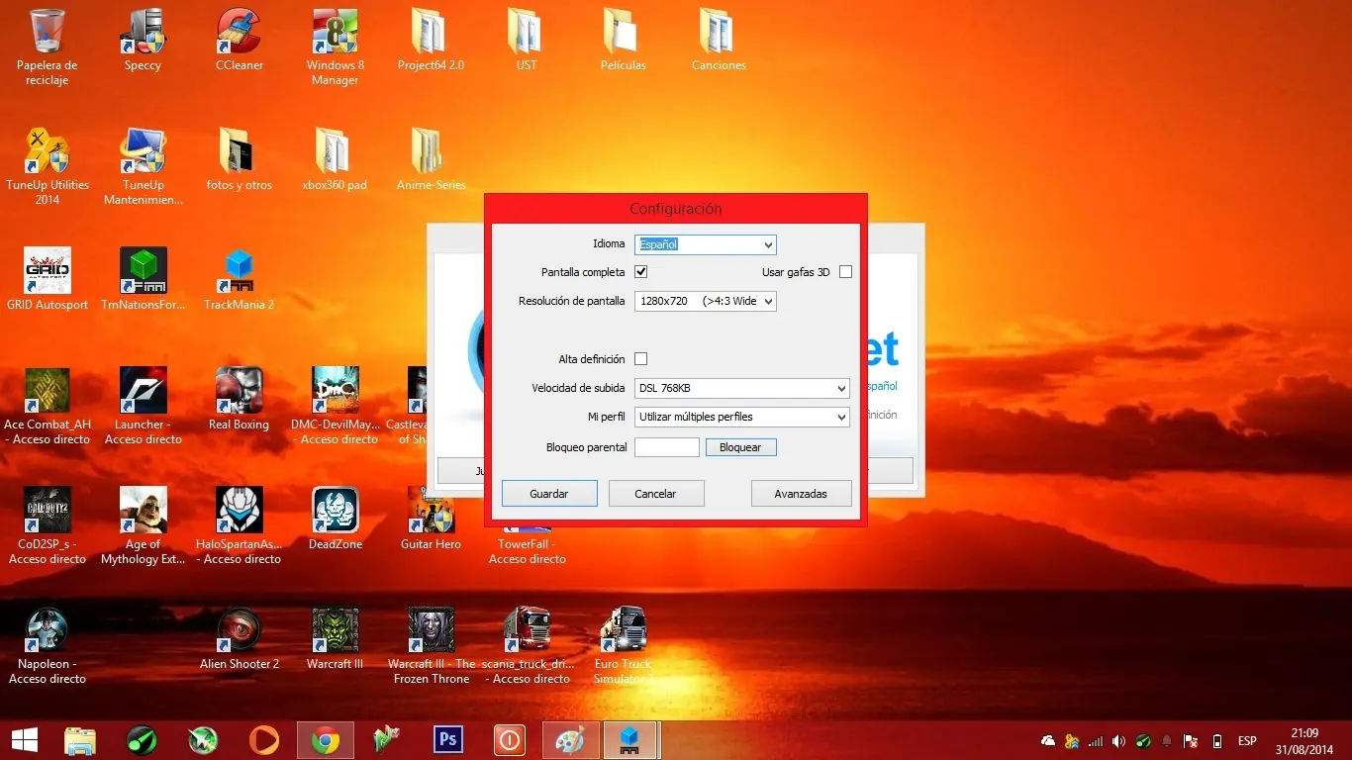Launch Age of Mythology
The image size is (1352, 760).
pyautogui.click(x=143, y=525)
